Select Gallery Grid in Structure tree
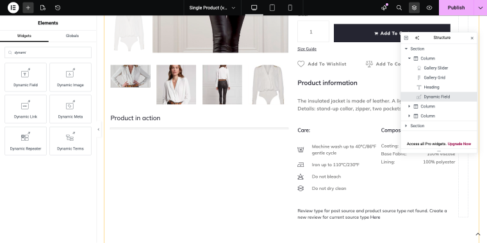The width and height of the screenshot is (487, 243). 434,77
